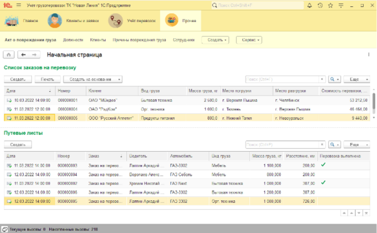Jump to first row of Путевые листы

[x=344, y=213]
